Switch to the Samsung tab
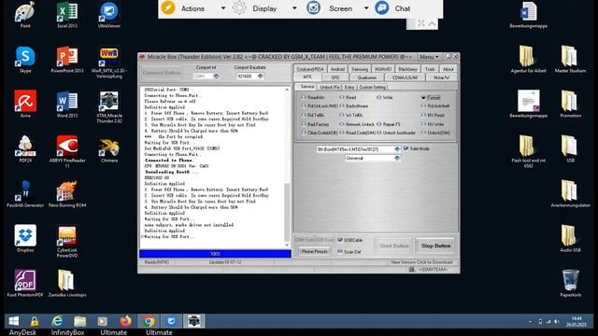Screen dimensions: 598x336 coord(359,69)
